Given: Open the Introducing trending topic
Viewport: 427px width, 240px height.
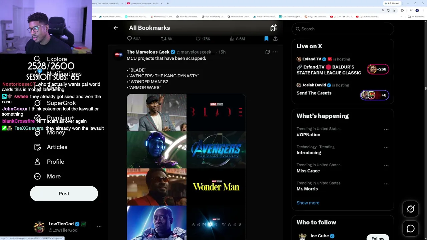Looking at the screenshot, I should (309, 153).
